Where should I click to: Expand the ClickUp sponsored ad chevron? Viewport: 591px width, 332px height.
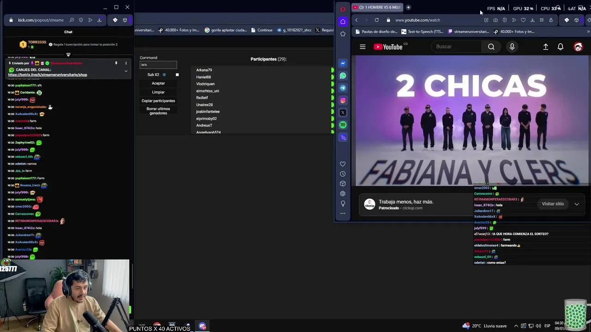tap(577, 204)
